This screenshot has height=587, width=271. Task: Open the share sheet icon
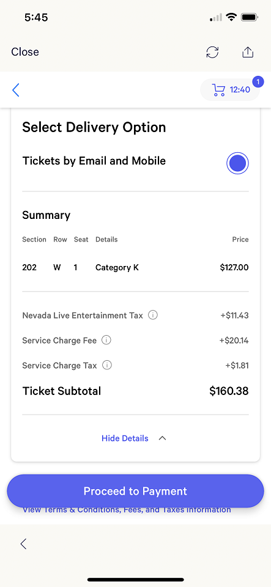tap(247, 52)
